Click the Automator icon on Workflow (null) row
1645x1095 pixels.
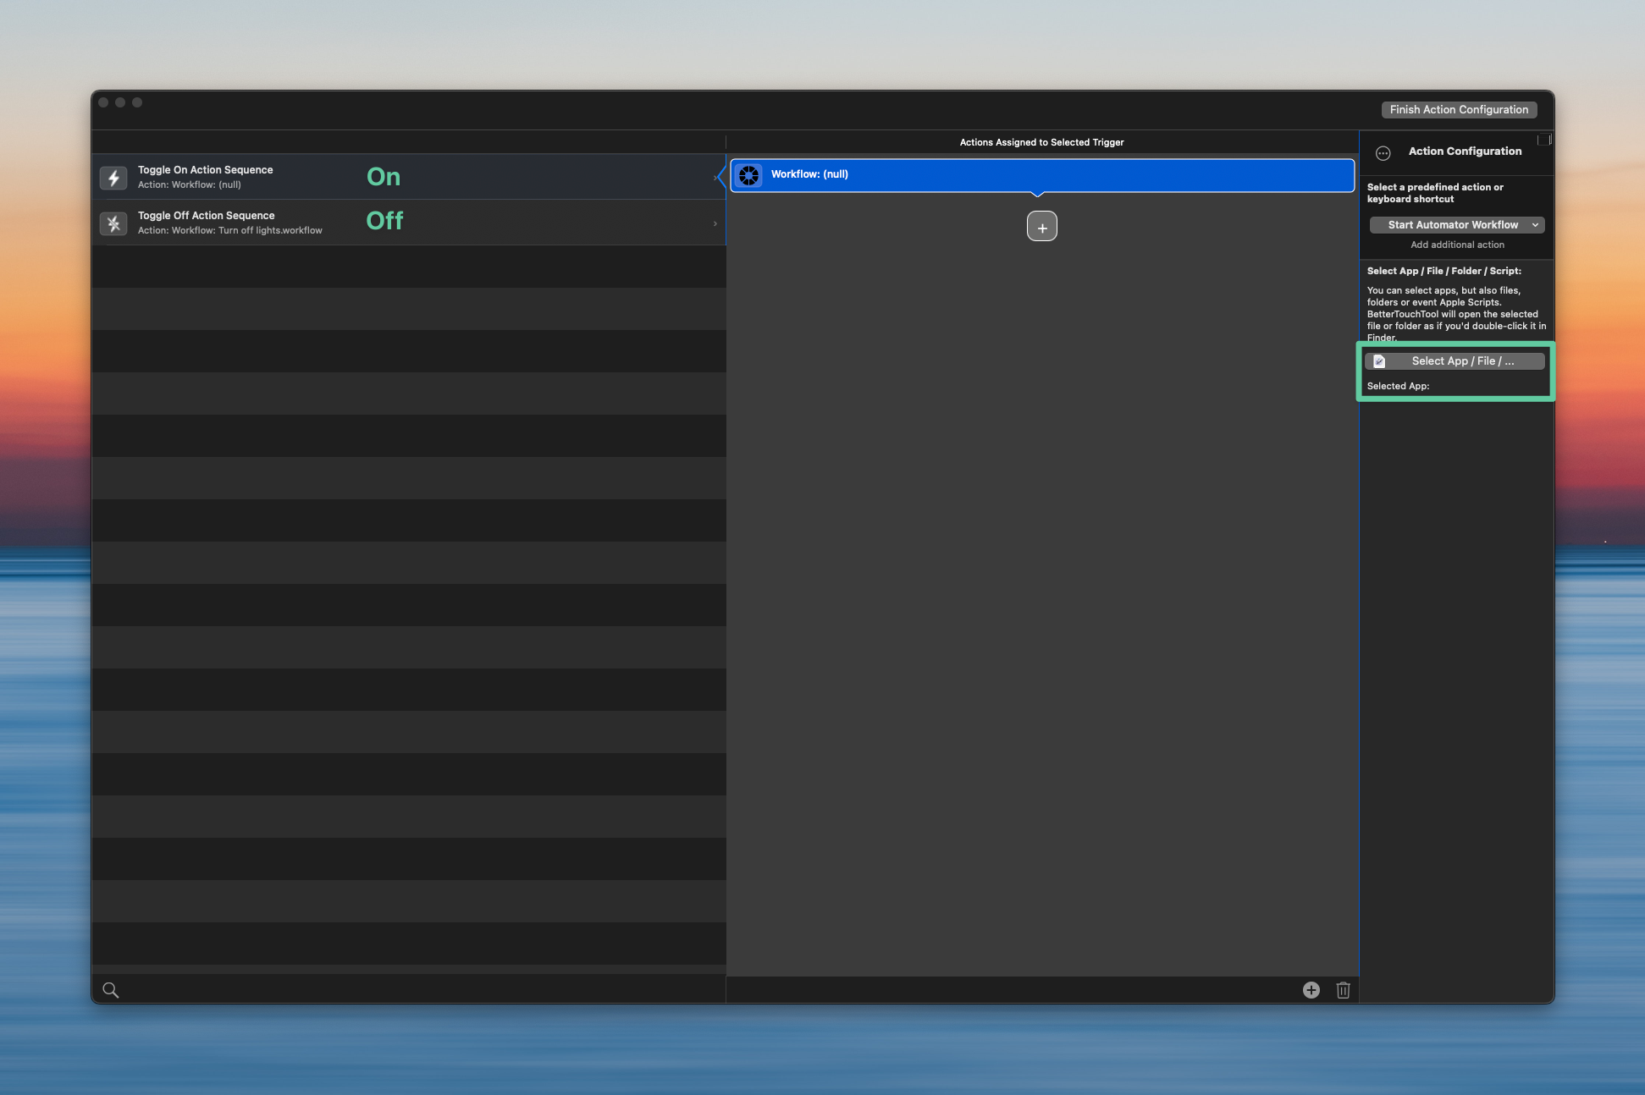[749, 175]
